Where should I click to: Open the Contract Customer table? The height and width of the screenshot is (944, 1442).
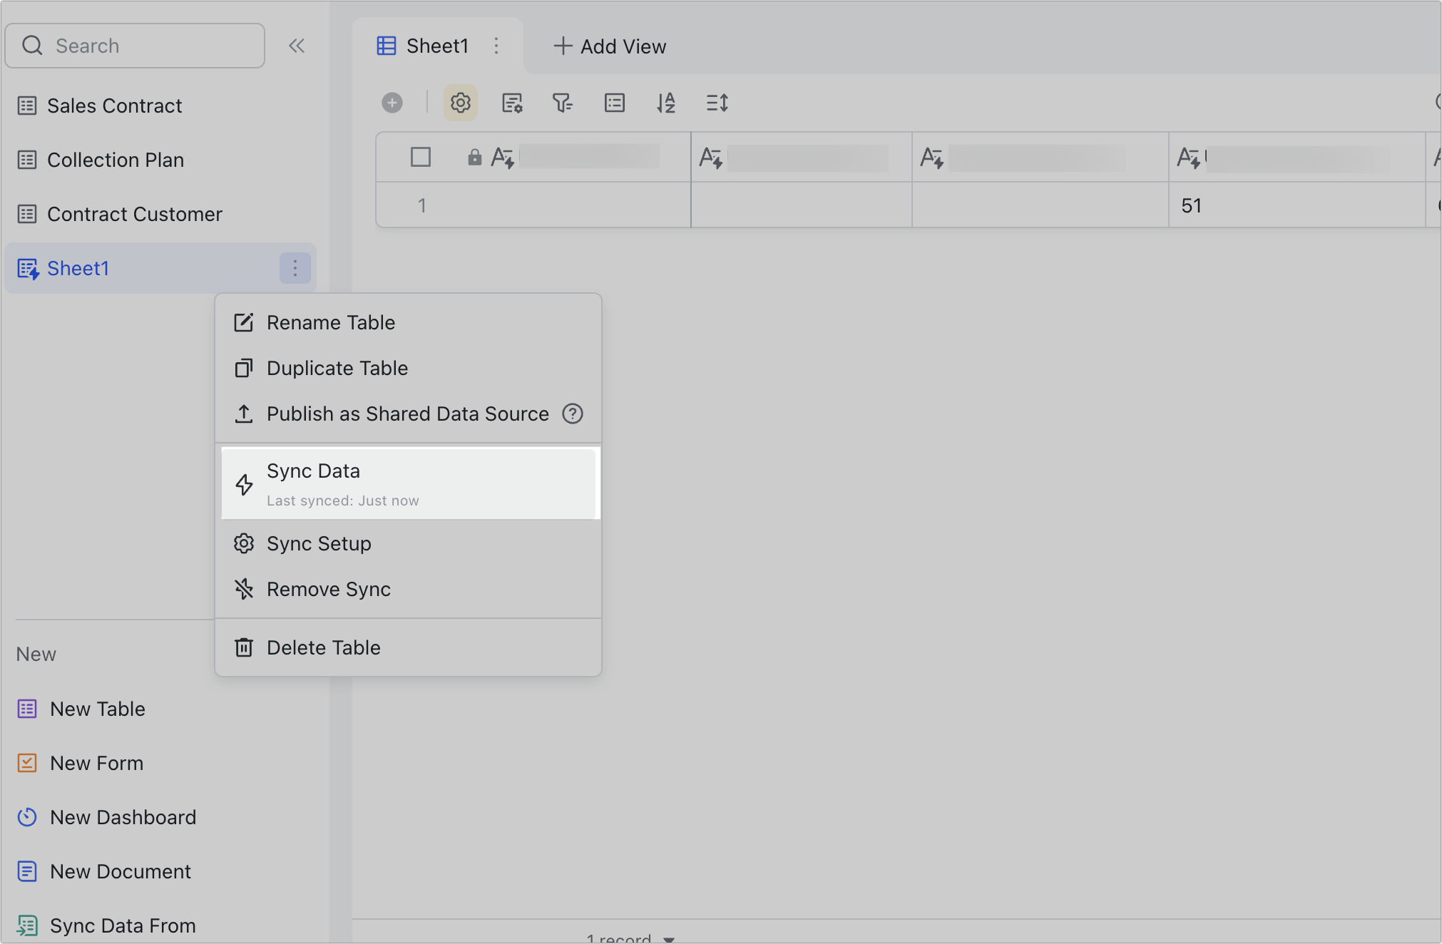(x=135, y=214)
